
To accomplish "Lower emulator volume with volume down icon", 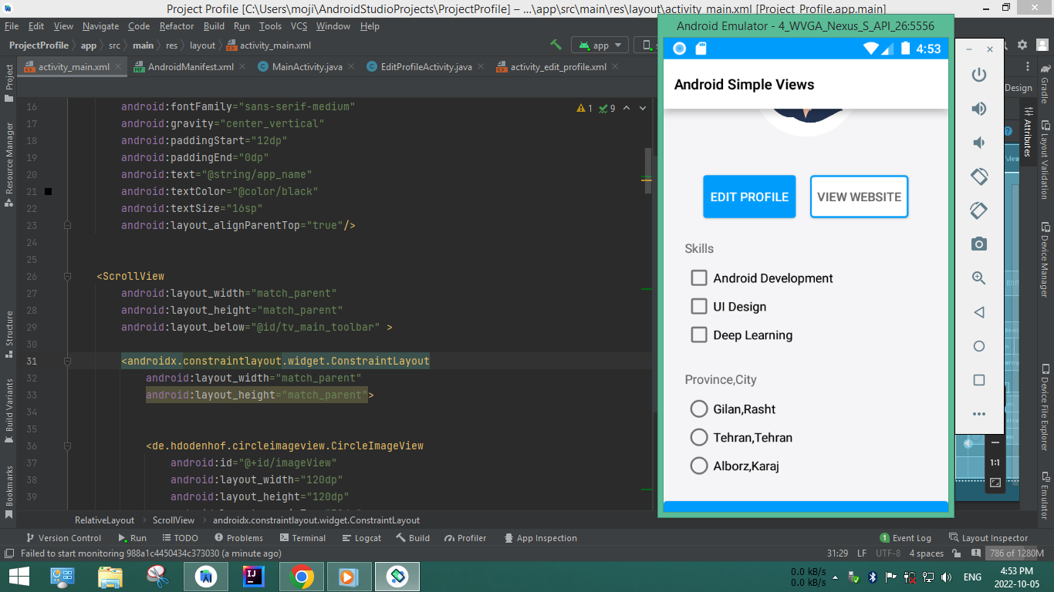I will pyautogui.click(x=979, y=143).
